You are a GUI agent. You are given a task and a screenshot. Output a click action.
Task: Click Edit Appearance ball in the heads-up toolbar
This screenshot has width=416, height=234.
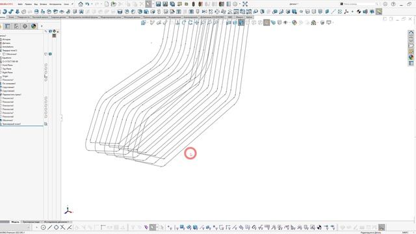click(294, 23)
